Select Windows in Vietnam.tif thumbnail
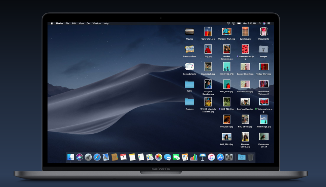 coord(264,84)
